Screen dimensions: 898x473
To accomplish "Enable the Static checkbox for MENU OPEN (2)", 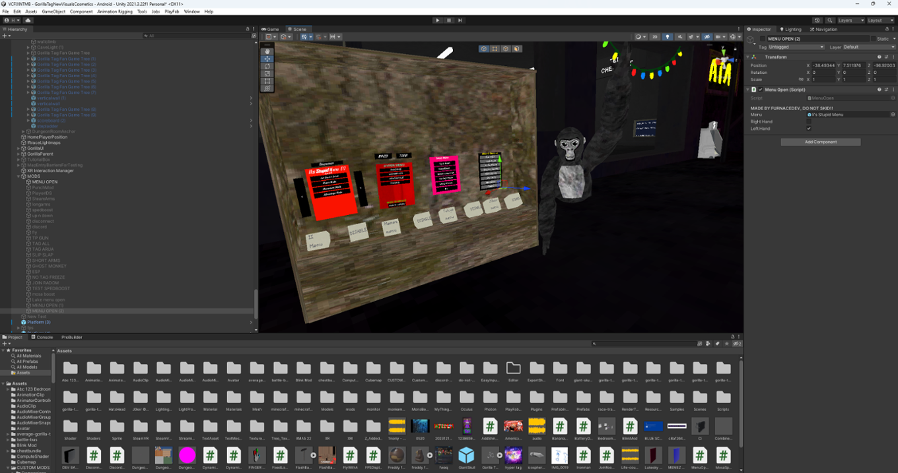I will (x=872, y=38).
